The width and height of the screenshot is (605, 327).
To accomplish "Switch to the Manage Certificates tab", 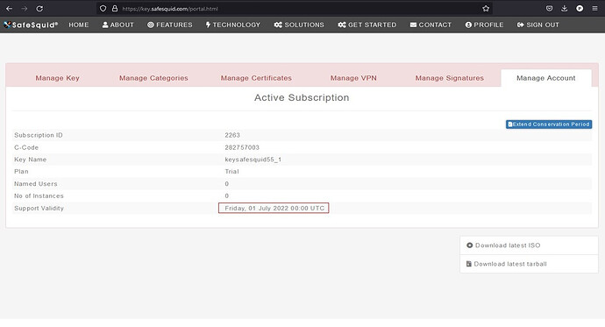I will [256, 78].
